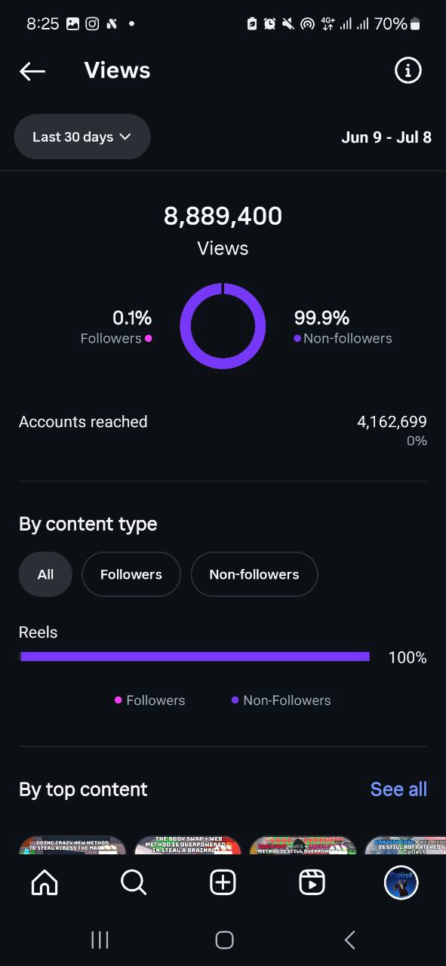Expand the Last 30 days dropdown

82,137
